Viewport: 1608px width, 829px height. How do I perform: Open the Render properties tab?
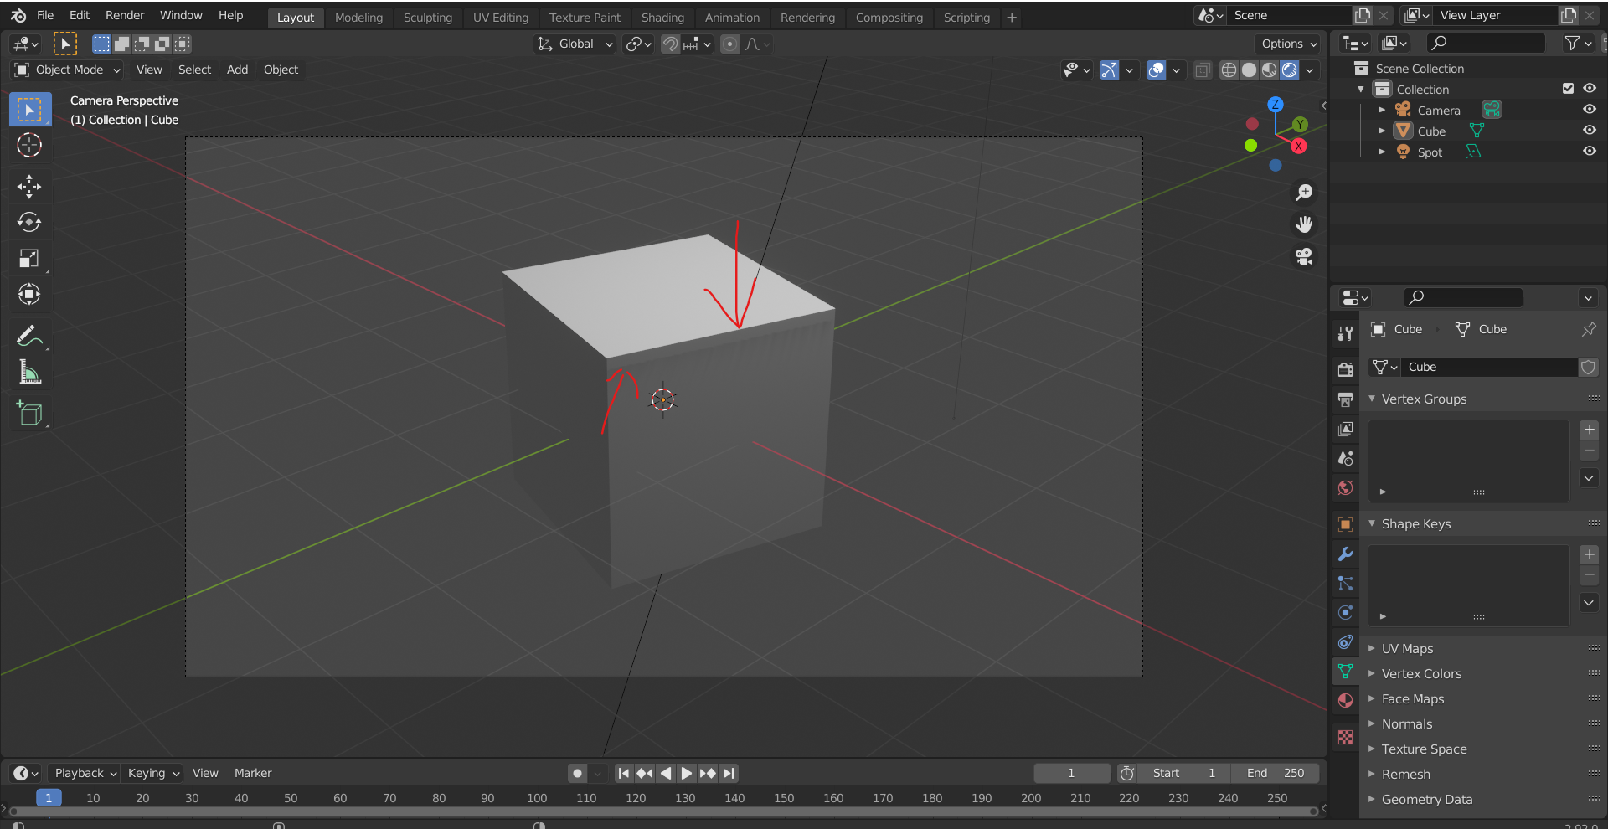[1345, 370]
